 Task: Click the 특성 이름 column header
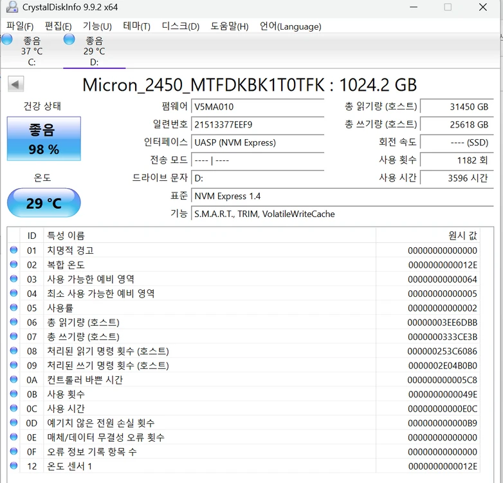click(210, 236)
